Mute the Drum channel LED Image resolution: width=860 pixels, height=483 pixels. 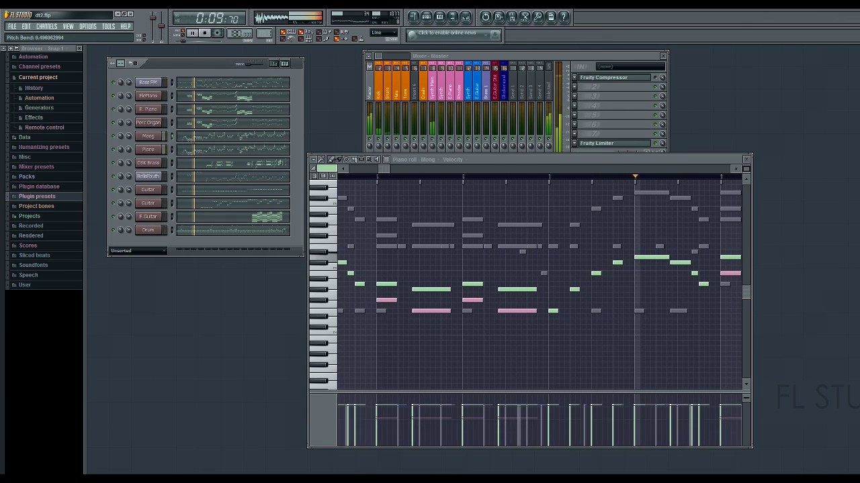click(113, 230)
